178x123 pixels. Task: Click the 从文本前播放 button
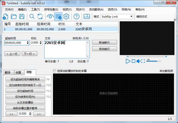click(x=25, y=102)
